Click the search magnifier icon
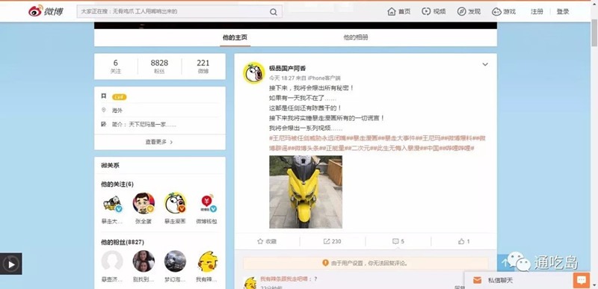This screenshot has height=289, width=598. [x=274, y=12]
